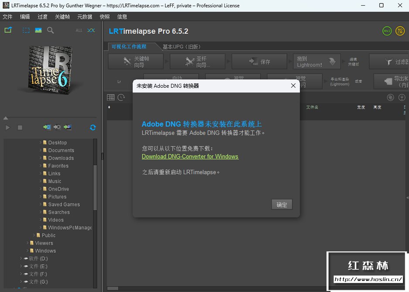Click the 文件名 column header
The height and width of the screenshot is (292, 409).
point(312,107)
